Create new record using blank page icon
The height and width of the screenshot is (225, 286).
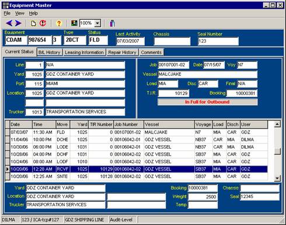pos(33,23)
